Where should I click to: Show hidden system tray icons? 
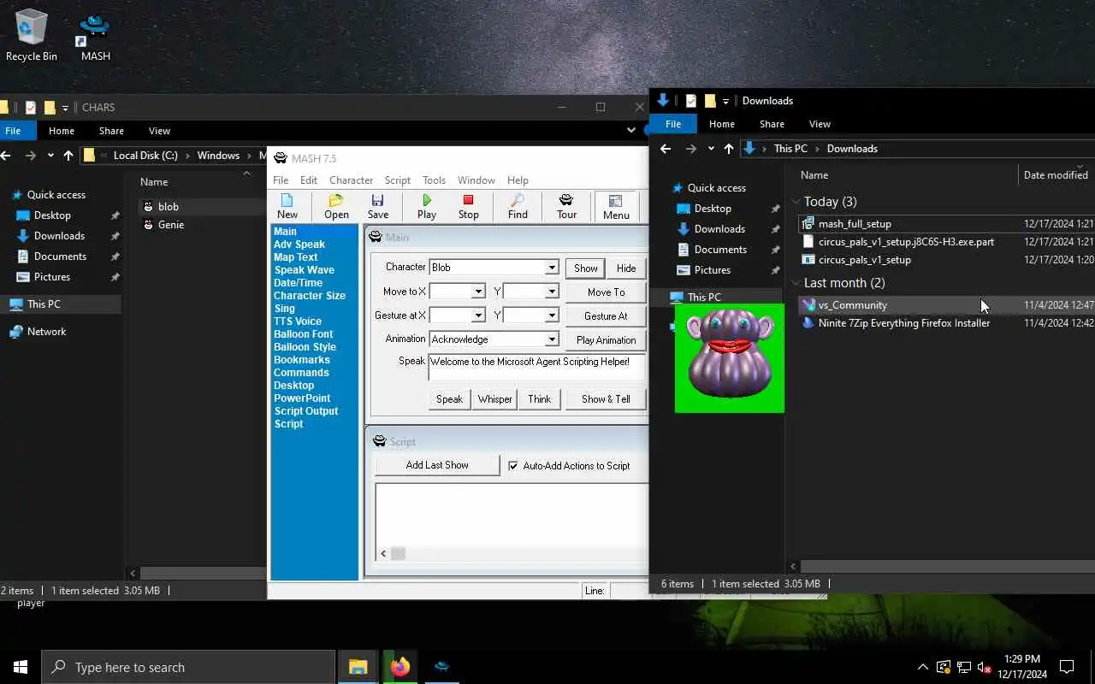pyautogui.click(x=922, y=667)
